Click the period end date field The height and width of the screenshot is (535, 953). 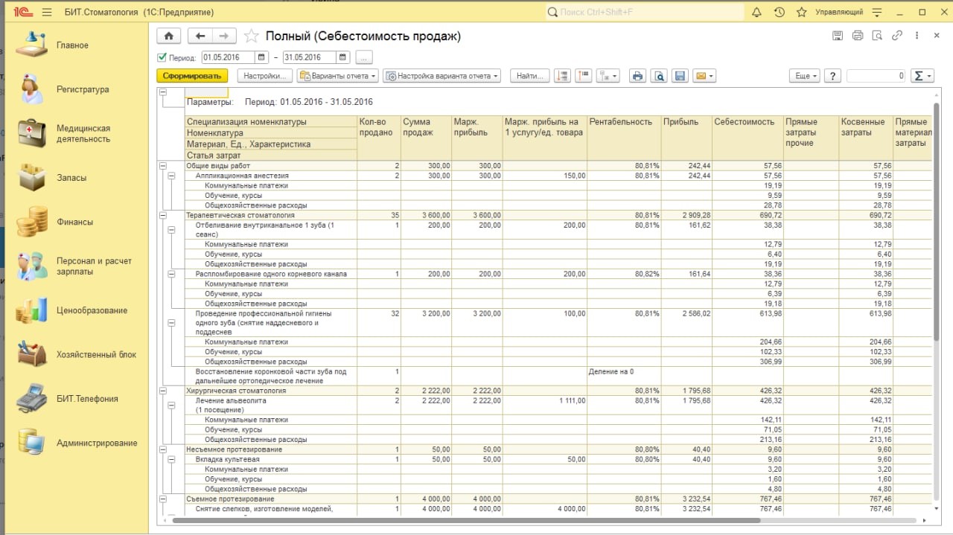tap(309, 57)
